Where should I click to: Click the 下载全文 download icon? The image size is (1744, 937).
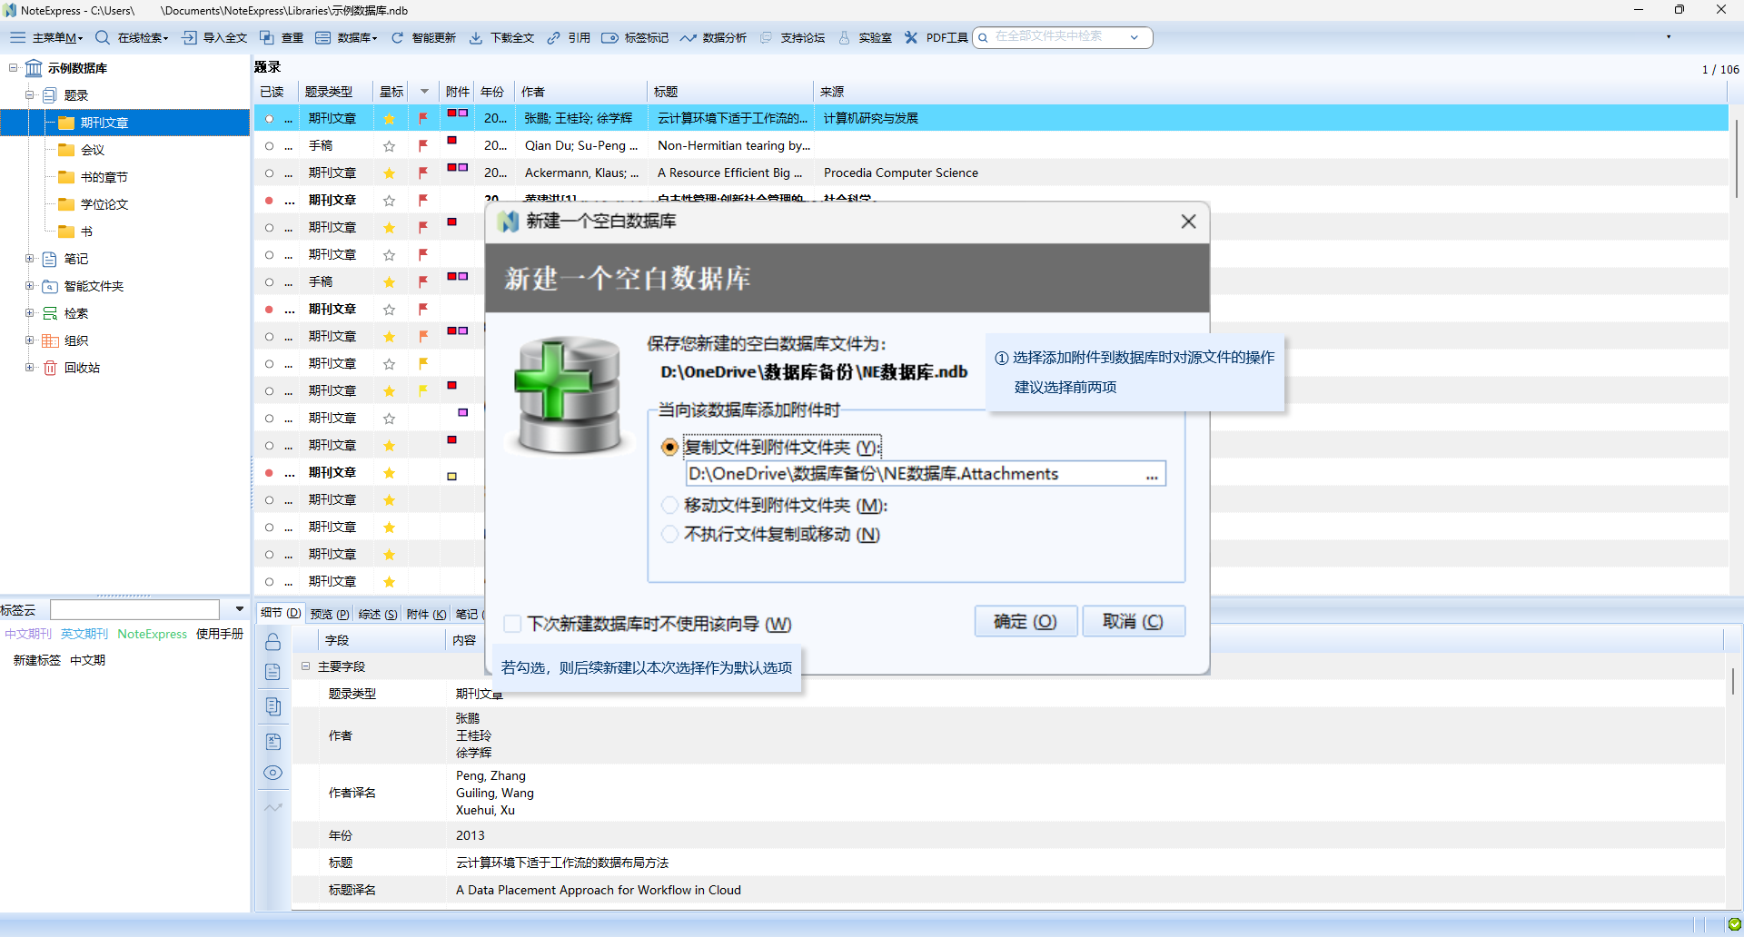point(476,37)
